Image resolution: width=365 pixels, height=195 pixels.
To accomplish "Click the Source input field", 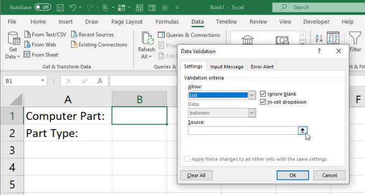I will point(243,131).
